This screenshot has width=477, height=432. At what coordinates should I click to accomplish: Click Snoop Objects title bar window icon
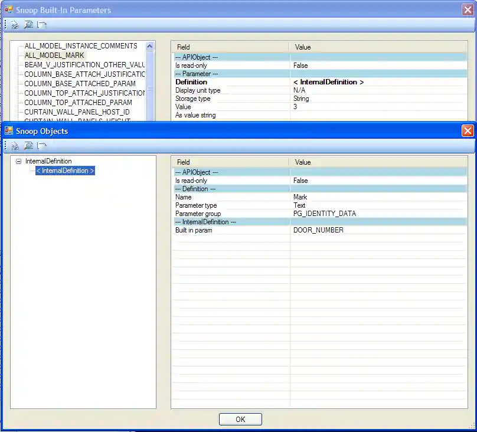(9, 131)
